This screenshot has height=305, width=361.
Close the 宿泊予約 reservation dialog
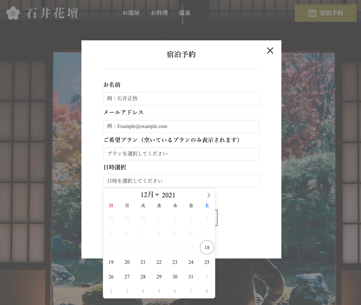(x=270, y=51)
